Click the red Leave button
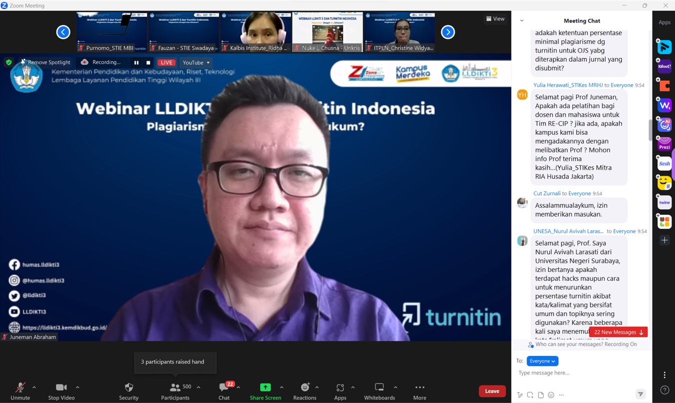The width and height of the screenshot is (675, 403). [492, 391]
